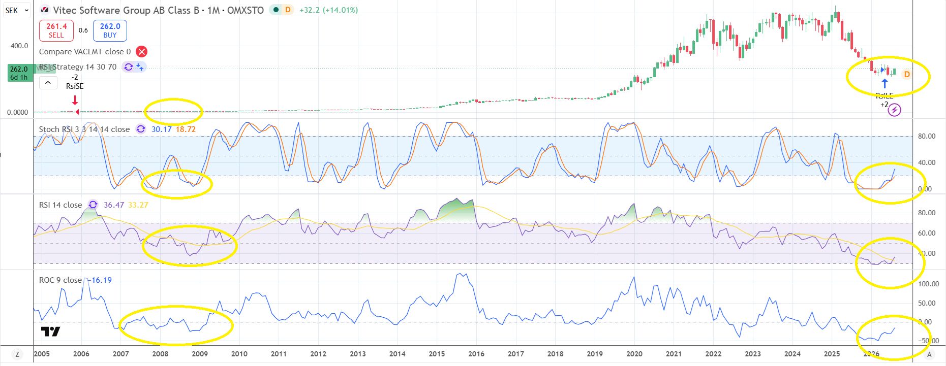Click the 100.00 label on the ROC scale
The width and height of the screenshot is (946, 366).
928,284
